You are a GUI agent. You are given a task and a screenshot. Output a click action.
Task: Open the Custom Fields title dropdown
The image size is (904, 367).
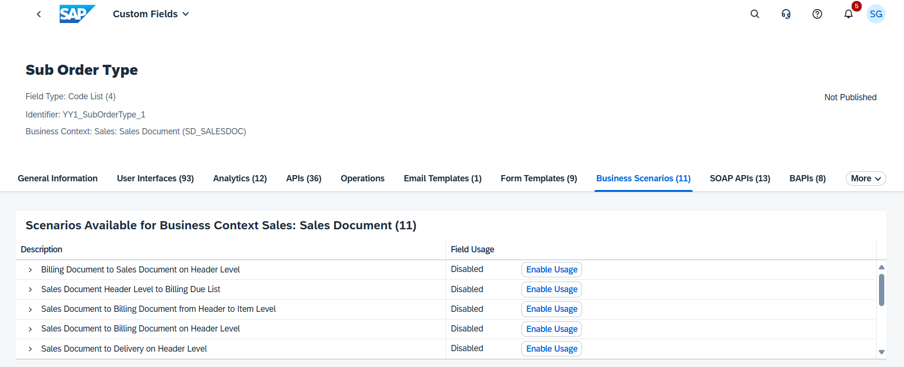tap(150, 14)
